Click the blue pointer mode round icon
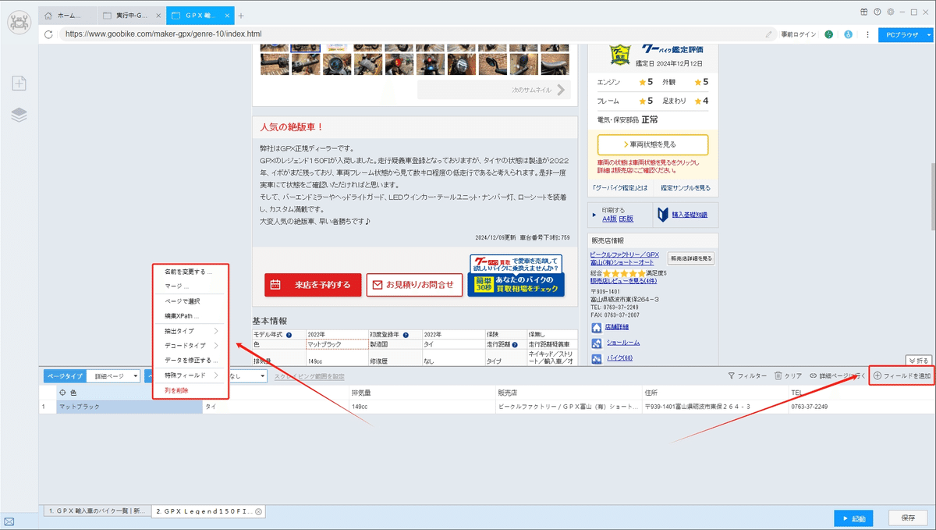This screenshot has width=936, height=530. coord(848,34)
